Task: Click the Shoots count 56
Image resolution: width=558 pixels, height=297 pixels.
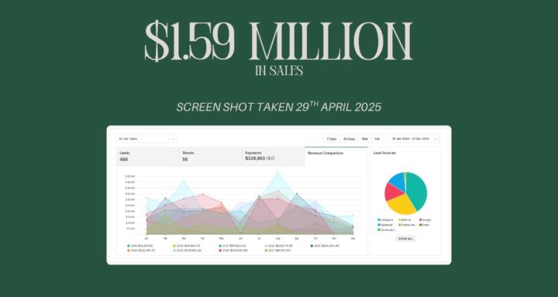Action: [185, 160]
